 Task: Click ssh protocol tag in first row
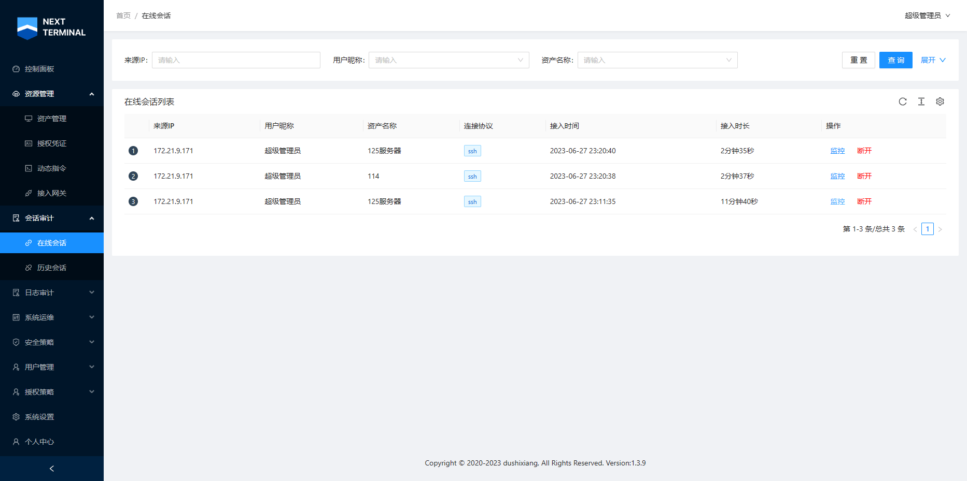point(472,151)
